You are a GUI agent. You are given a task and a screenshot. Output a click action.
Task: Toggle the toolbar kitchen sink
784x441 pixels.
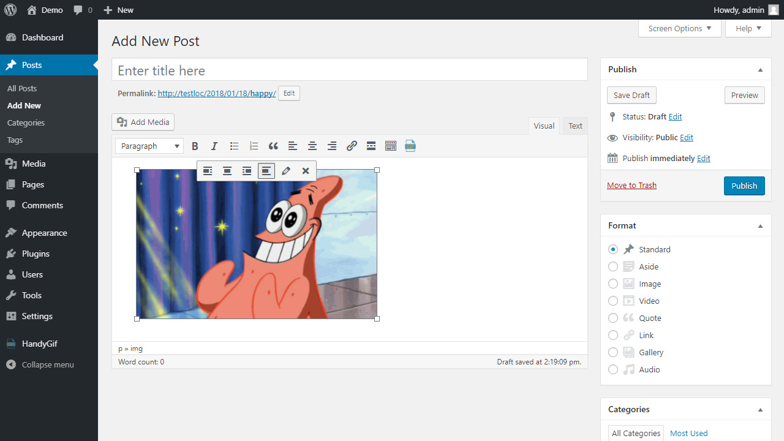391,146
